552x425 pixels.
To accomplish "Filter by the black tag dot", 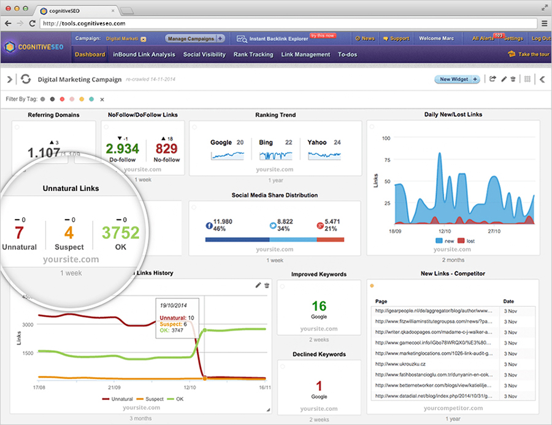I will (x=53, y=99).
